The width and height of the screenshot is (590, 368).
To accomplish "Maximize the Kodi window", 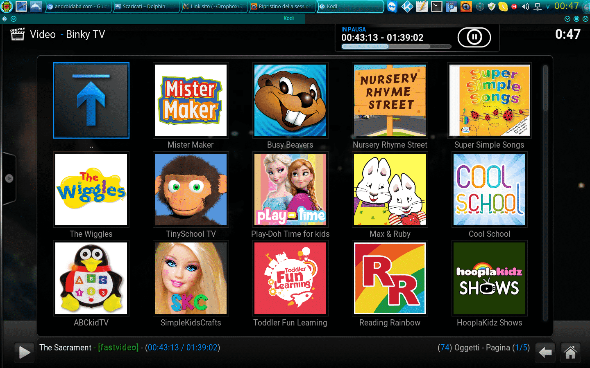I will pos(576,19).
